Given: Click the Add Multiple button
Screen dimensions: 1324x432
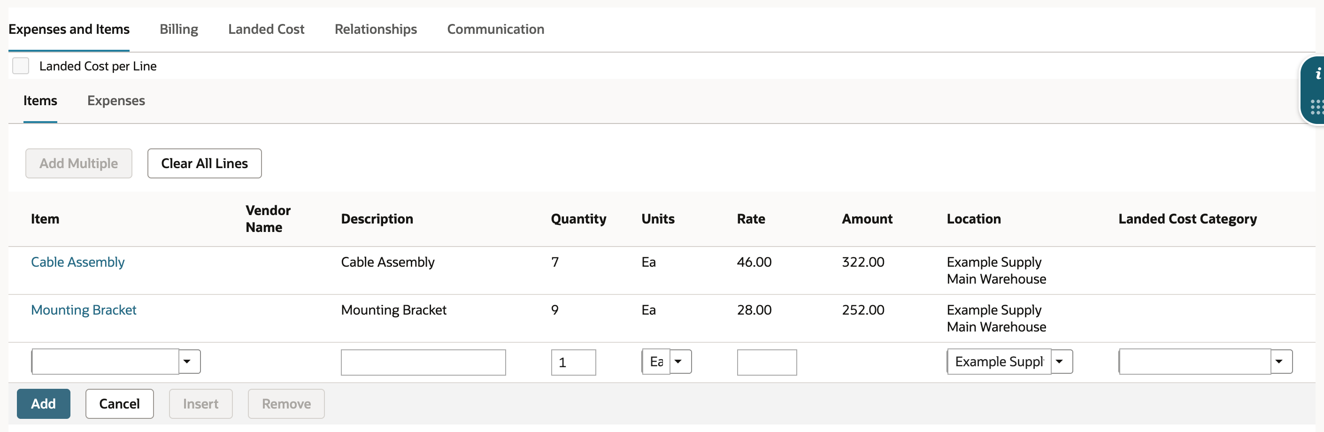Looking at the screenshot, I should [78, 163].
